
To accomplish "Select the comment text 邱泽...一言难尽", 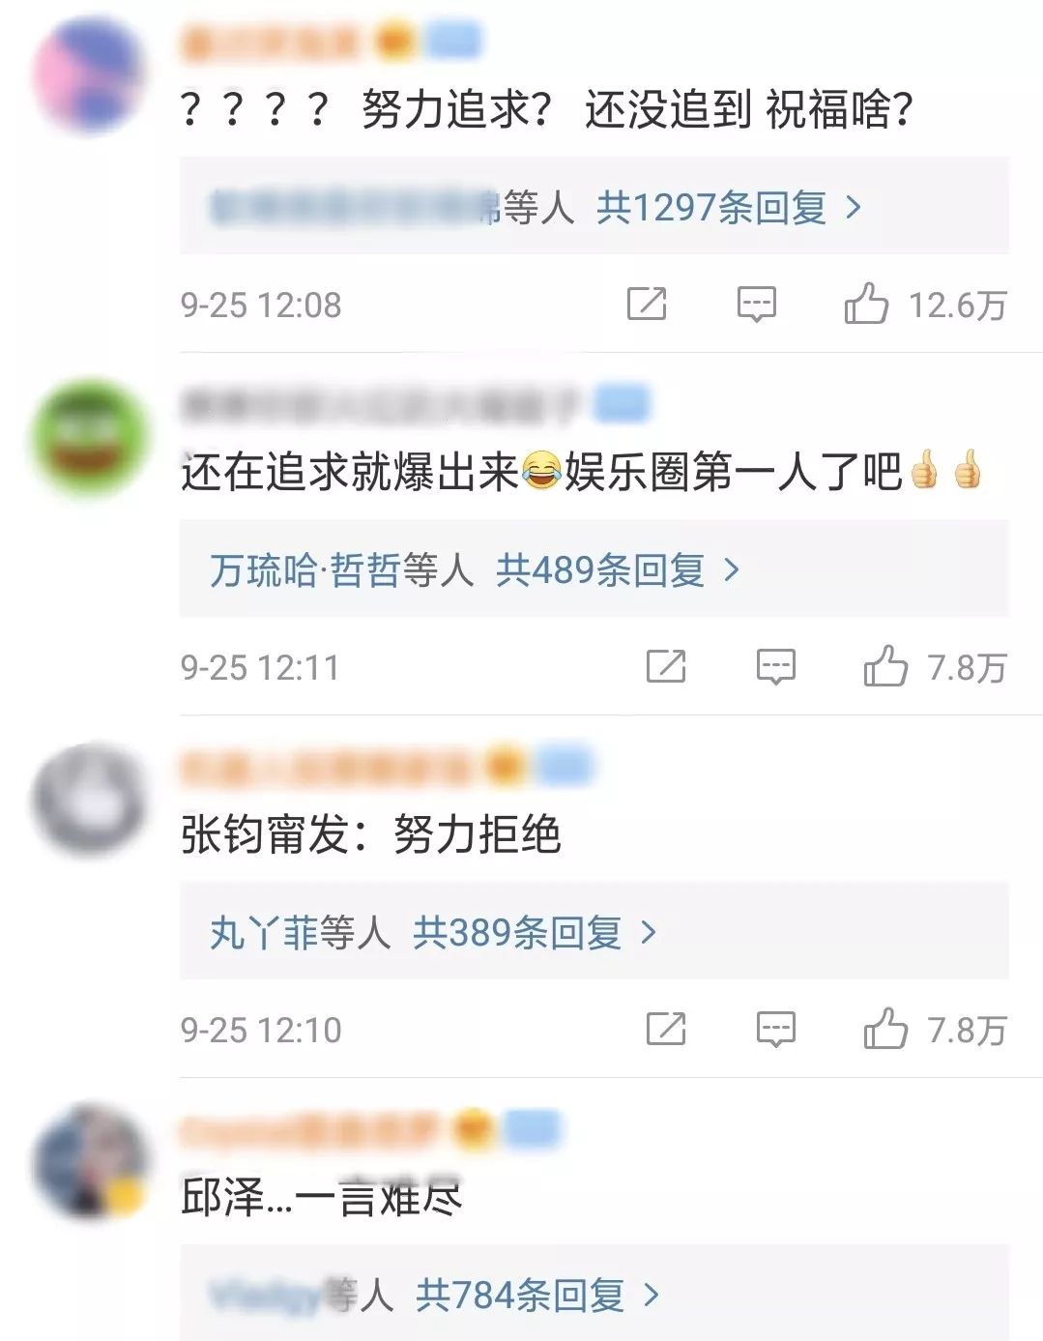I will (x=322, y=1198).
